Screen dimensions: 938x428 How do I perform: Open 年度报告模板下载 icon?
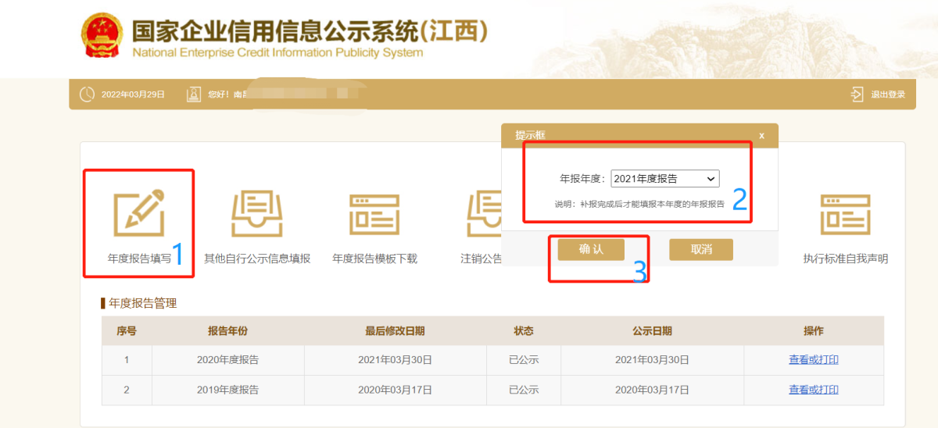coord(374,212)
